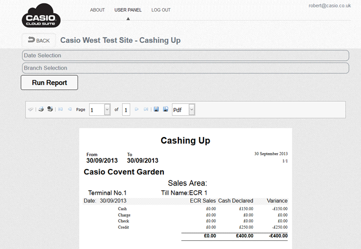This screenshot has width=361, height=249.
Task: Click the Cashing Up report title
Action: [x=185, y=140]
